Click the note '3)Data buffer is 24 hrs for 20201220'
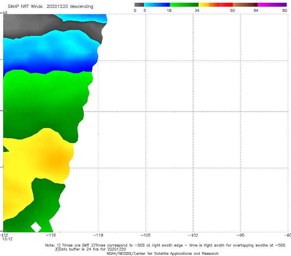The image size is (291, 256). (x=90, y=249)
